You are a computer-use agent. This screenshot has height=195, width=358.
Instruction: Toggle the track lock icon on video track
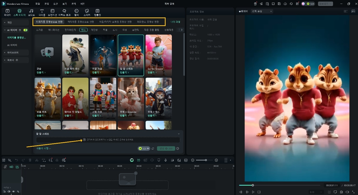tap(4, 191)
